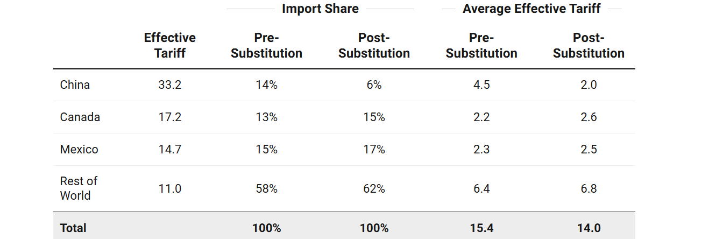Click the Effective Tariff column header
The width and height of the screenshot is (723, 239).
(170, 45)
